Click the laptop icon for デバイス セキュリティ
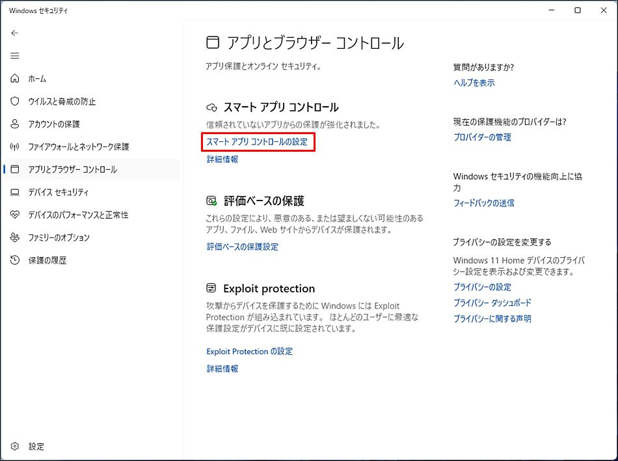 point(14,192)
